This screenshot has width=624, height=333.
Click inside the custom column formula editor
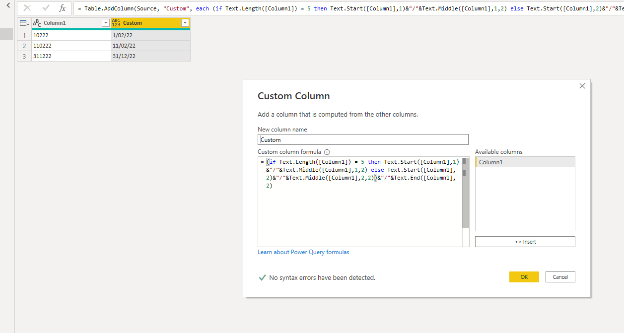[x=360, y=201]
